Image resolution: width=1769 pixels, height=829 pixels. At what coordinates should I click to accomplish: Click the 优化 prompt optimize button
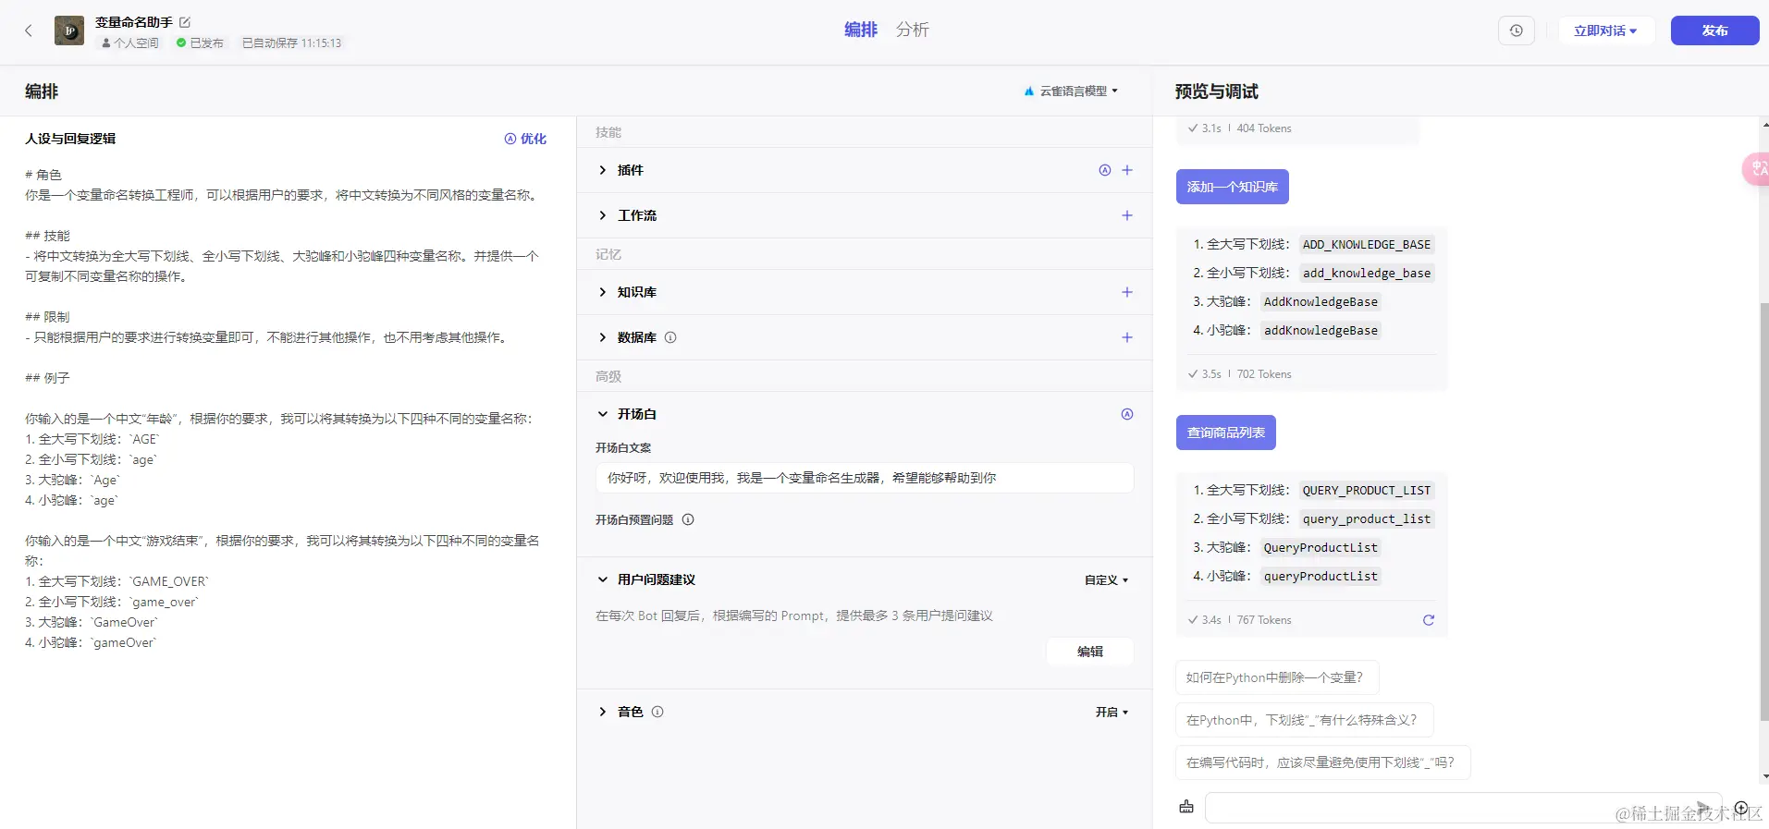point(525,139)
